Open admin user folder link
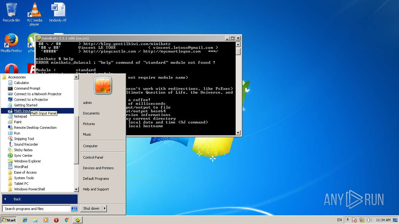This screenshot has width=399, height=224. coord(87,103)
